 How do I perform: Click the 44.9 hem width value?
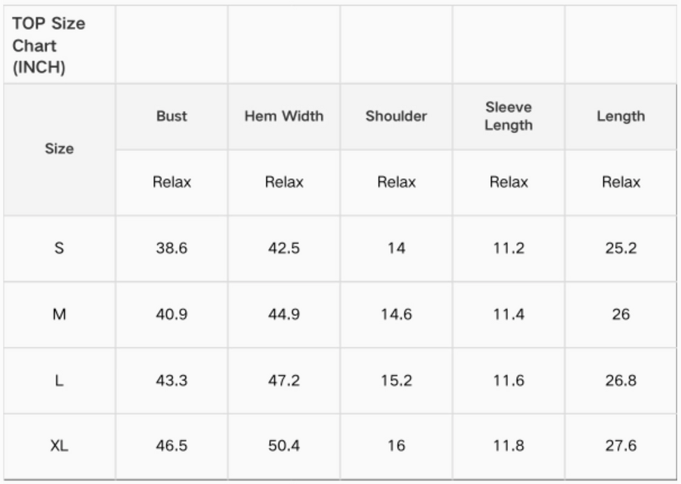pos(284,314)
